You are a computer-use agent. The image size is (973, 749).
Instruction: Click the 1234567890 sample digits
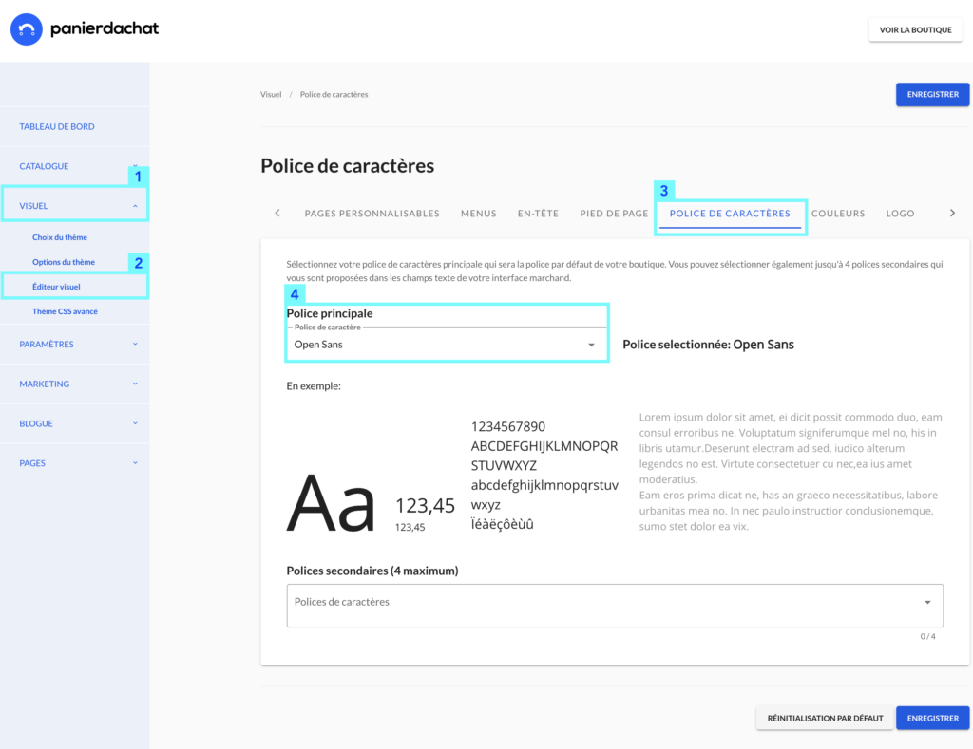point(507,426)
